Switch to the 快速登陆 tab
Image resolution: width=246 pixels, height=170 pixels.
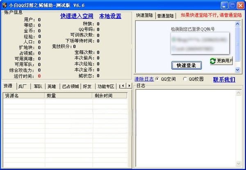(x=144, y=15)
